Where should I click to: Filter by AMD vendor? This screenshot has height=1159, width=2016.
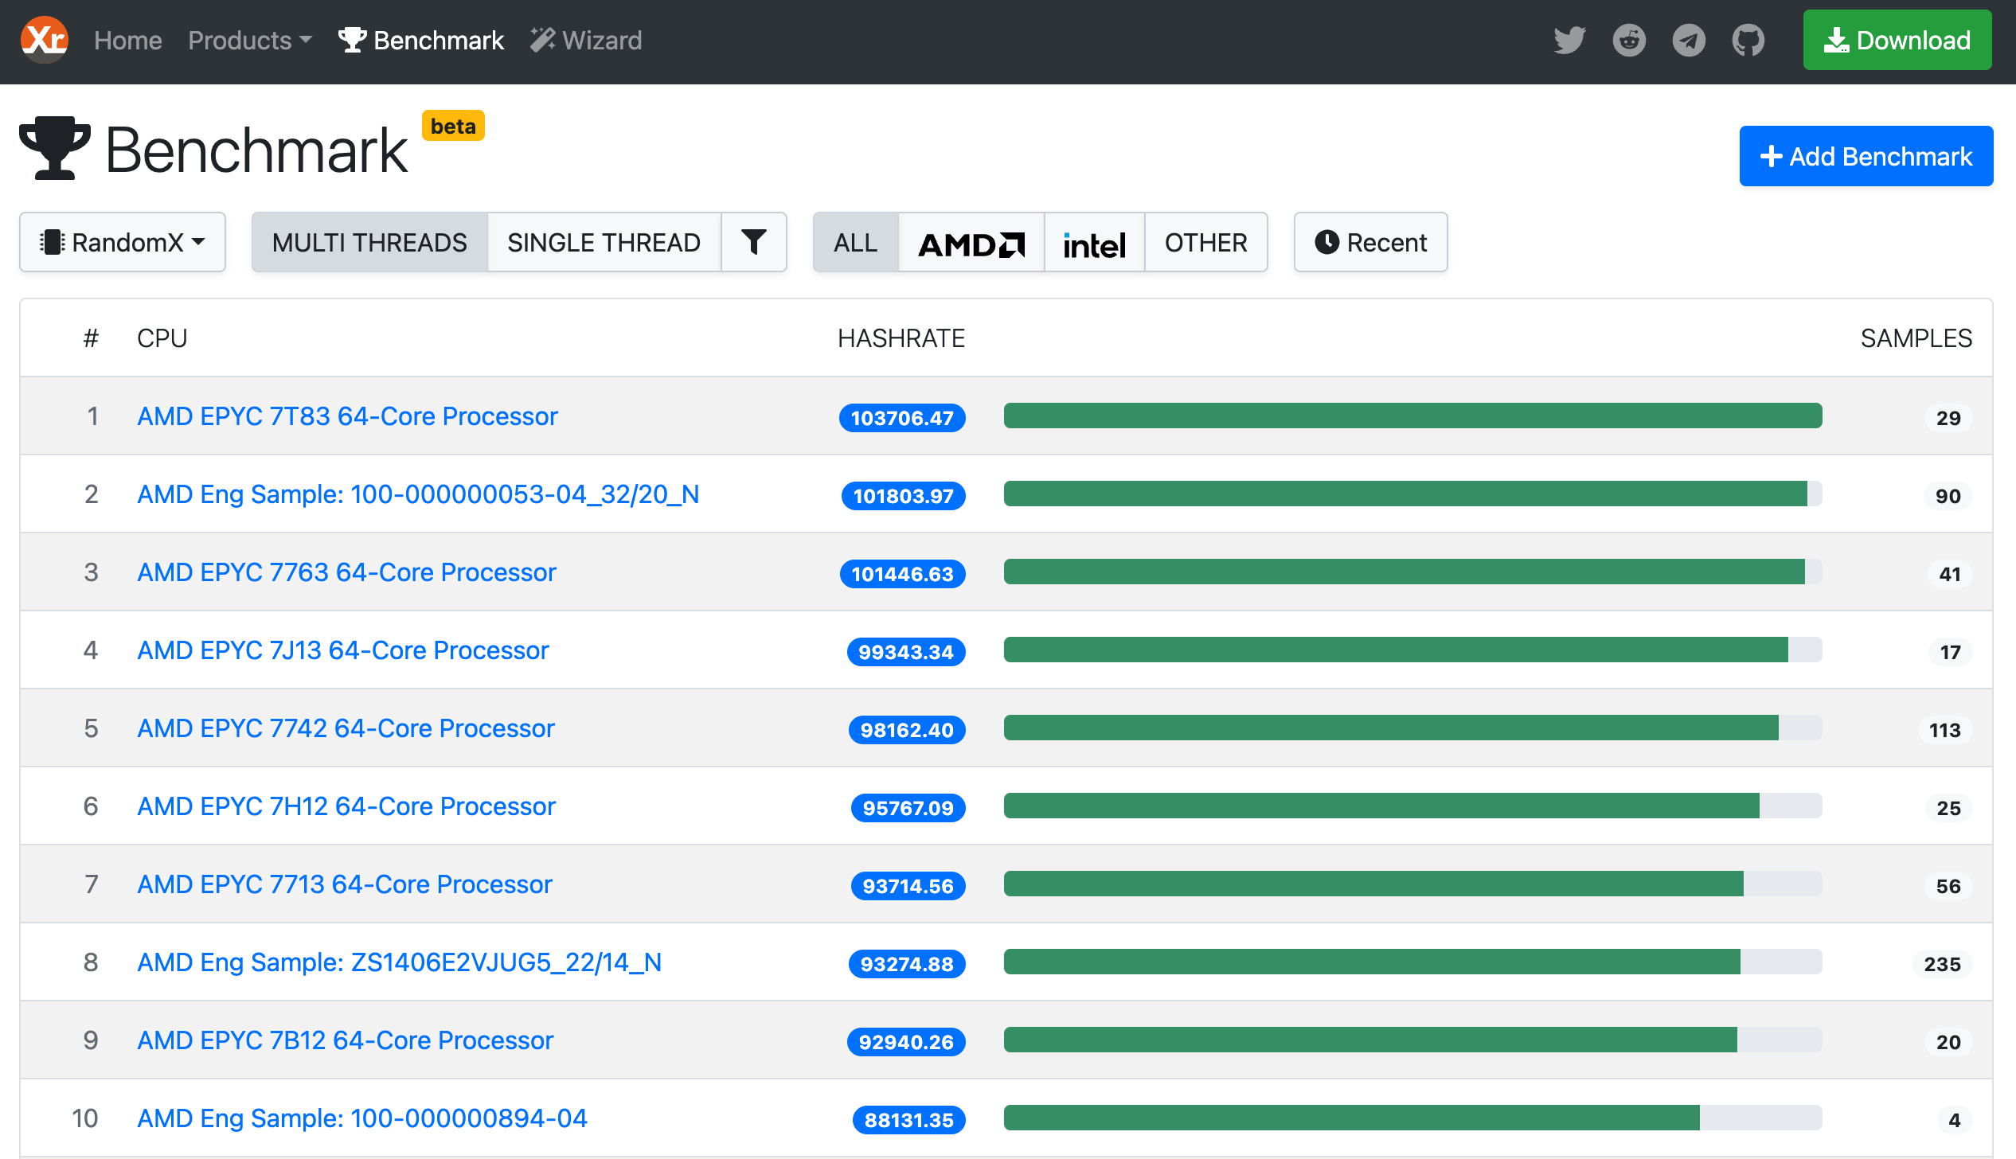[971, 242]
